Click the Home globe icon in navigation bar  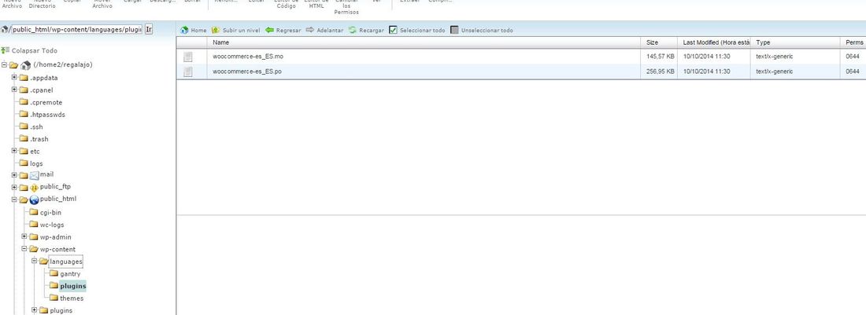[x=184, y=30]
